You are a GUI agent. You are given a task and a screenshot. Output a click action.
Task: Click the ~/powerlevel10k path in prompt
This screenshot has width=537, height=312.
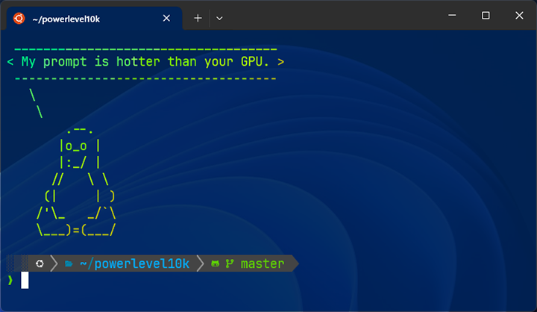134,263
